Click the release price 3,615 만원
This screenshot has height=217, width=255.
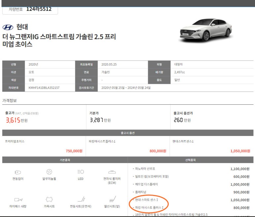[x=17, y=120]
